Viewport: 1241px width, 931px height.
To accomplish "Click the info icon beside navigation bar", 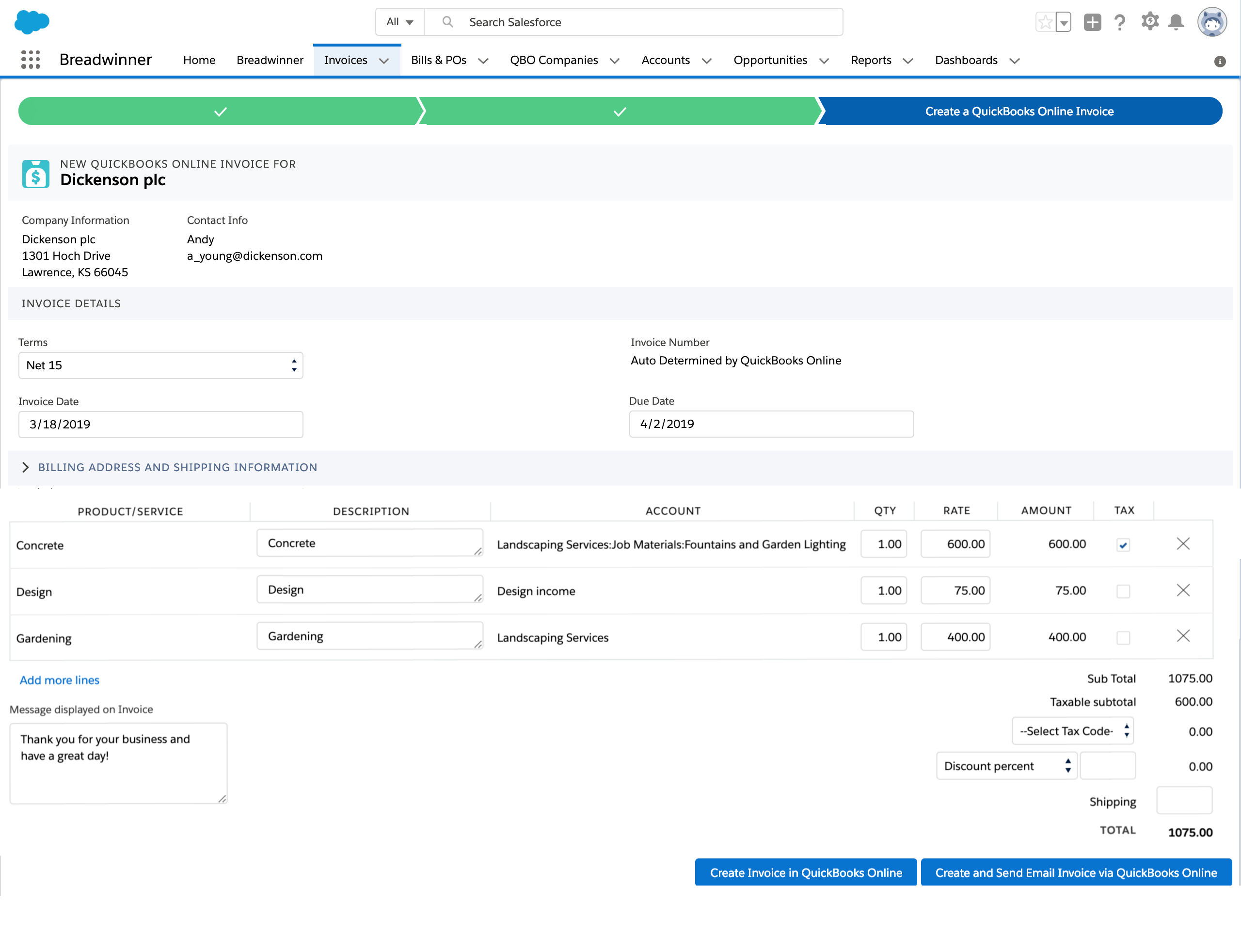I will click(x=1220, y=61).
